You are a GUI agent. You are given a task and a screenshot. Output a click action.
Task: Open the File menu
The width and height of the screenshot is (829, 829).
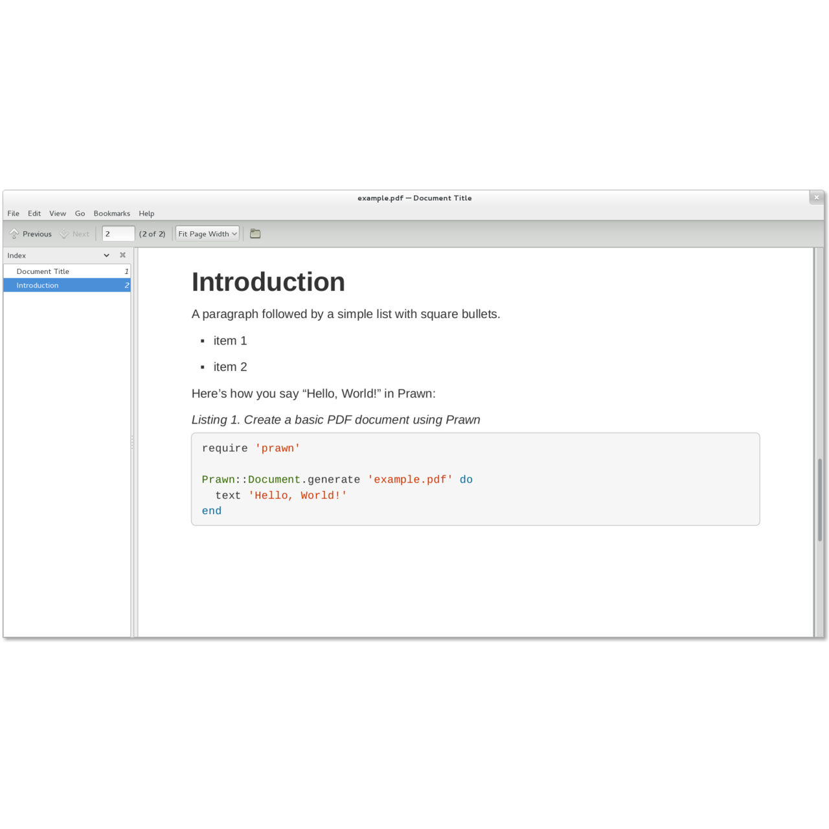13,213
